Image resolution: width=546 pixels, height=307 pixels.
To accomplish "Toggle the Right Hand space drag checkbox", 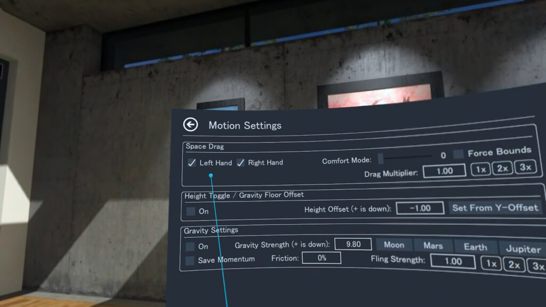I will pos(240,163).
